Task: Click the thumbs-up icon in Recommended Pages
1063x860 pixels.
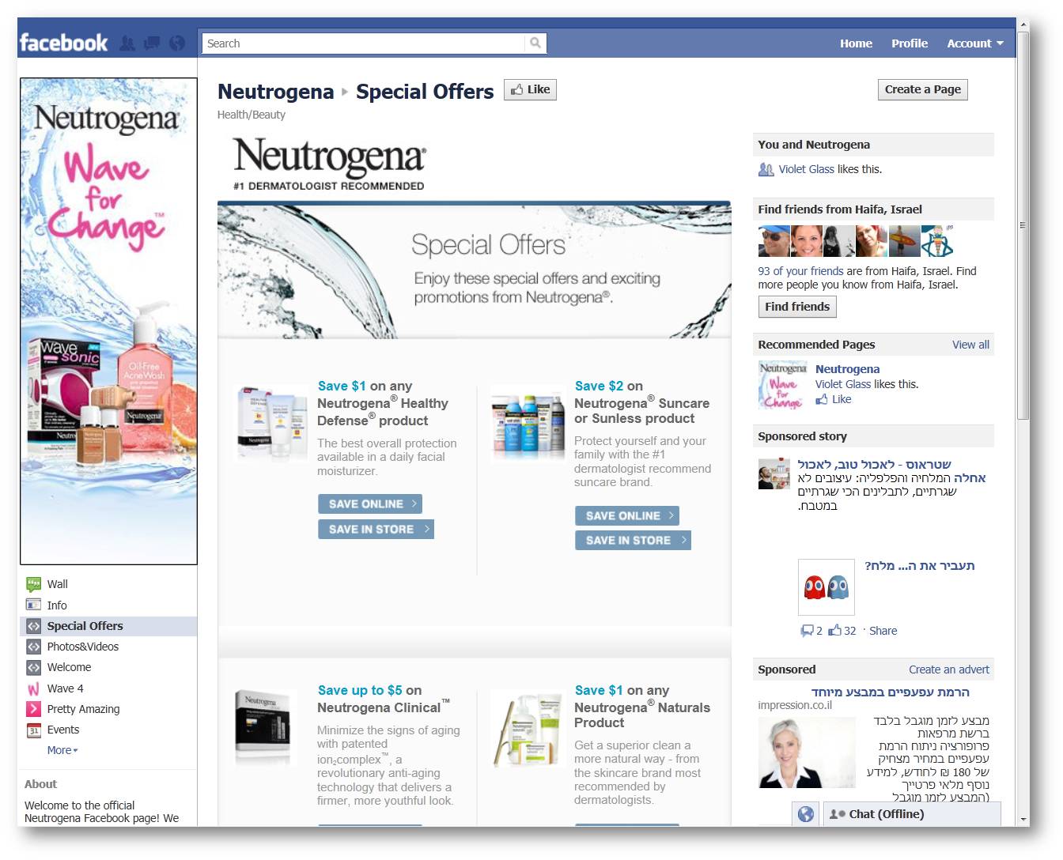Action: [x=822, y=399]
